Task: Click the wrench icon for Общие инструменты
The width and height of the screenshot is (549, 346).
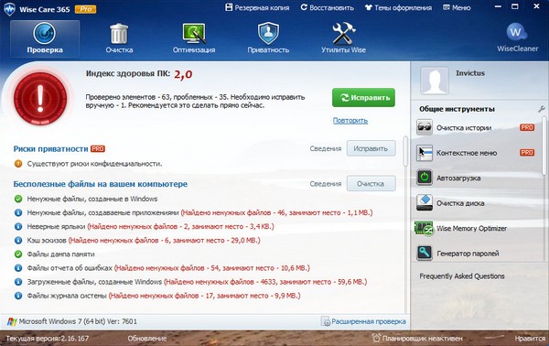Action: 542,109
